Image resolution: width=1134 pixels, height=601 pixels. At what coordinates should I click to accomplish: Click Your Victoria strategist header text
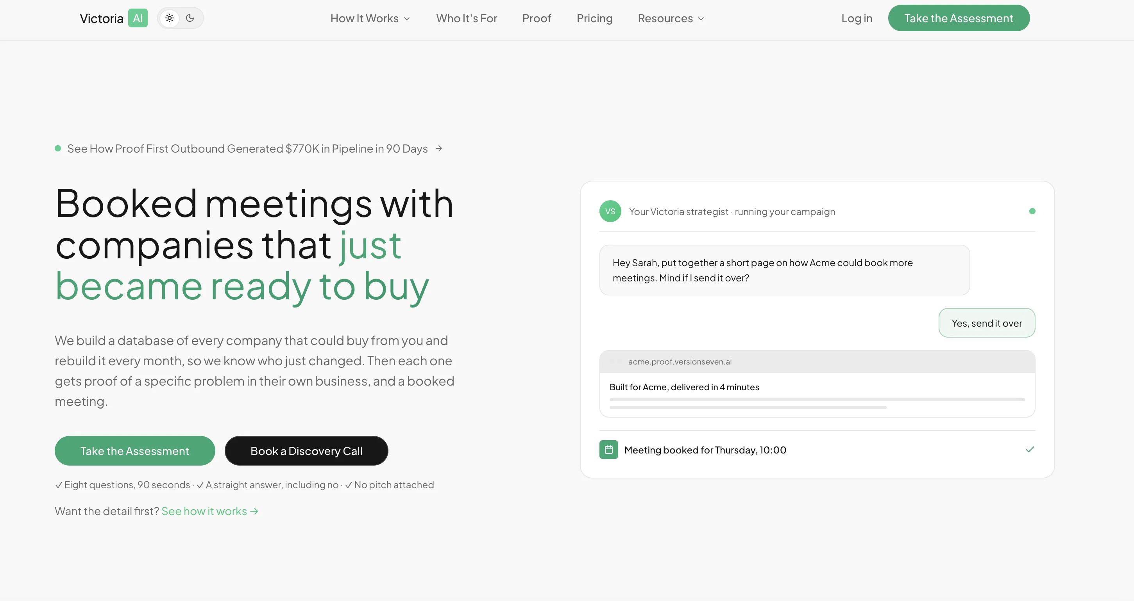pyautogui.click(x=732, y=212)
